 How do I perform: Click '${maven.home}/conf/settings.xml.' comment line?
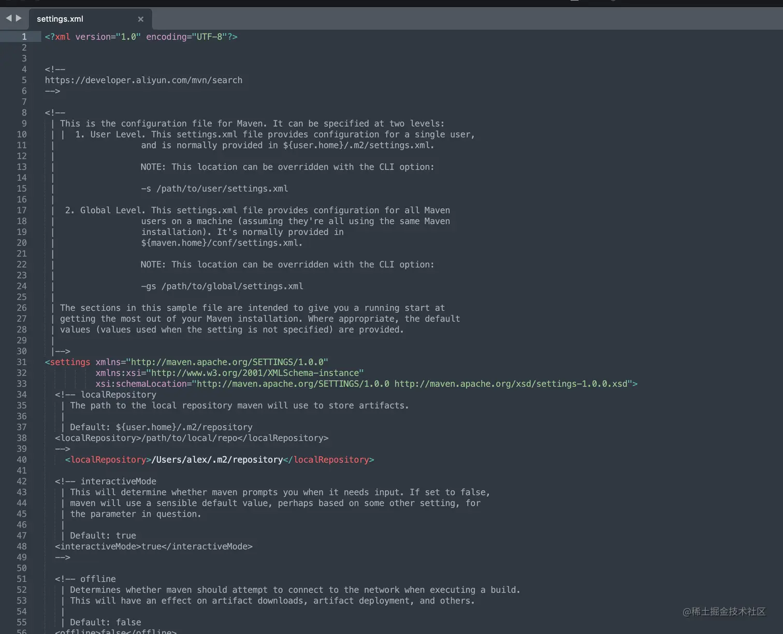[222, 243]
